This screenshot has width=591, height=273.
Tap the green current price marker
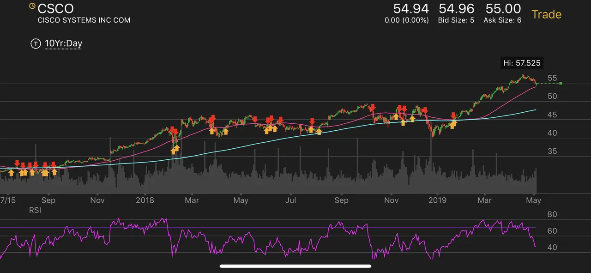tap(561, 83)
